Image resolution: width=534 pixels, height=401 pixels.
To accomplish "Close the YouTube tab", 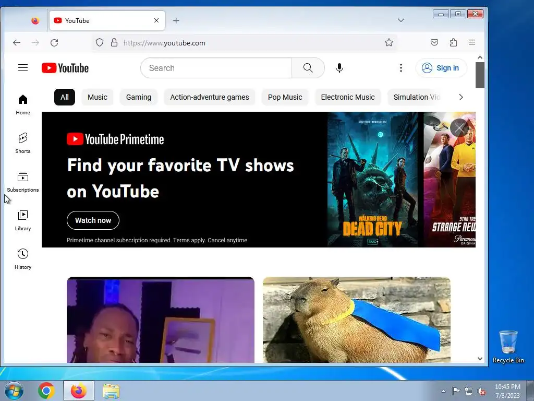I will tap(156, 20).
